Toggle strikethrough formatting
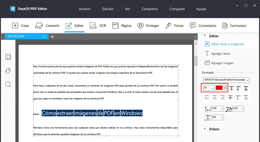 click(x=230, y=97)
